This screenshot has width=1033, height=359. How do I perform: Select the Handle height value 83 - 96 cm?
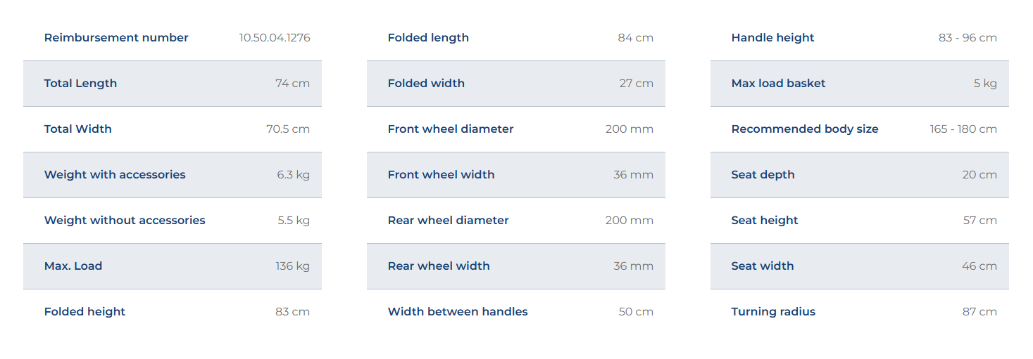(x=968, y=38)
